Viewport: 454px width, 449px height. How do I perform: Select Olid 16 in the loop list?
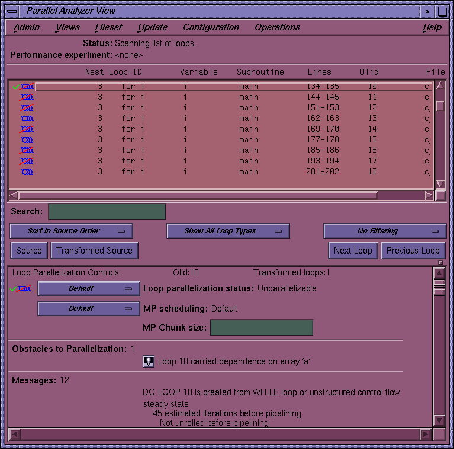(373, 150)
